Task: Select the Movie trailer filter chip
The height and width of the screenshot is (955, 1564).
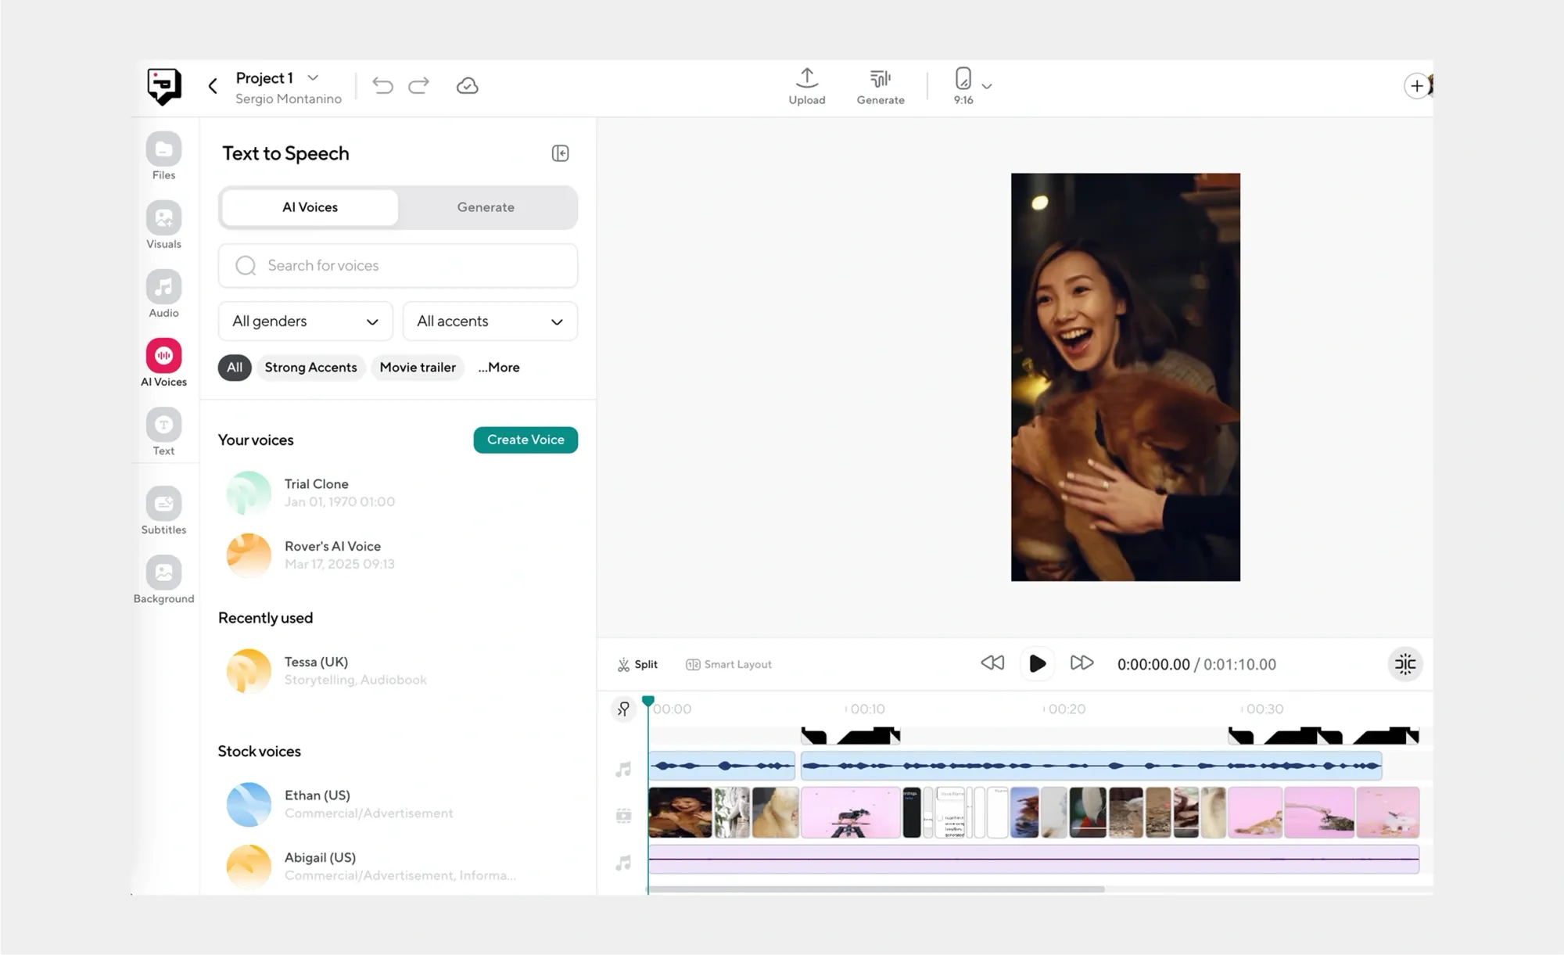Action: pos(418,367)
